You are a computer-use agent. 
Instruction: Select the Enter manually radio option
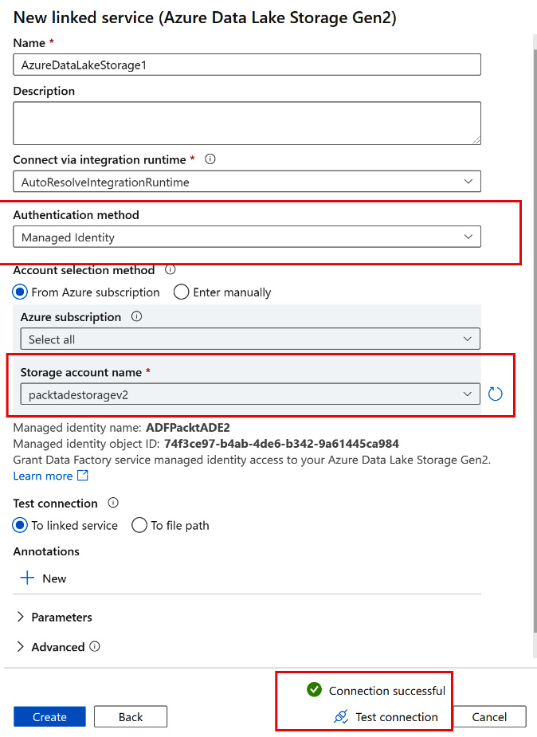point(182,292)
